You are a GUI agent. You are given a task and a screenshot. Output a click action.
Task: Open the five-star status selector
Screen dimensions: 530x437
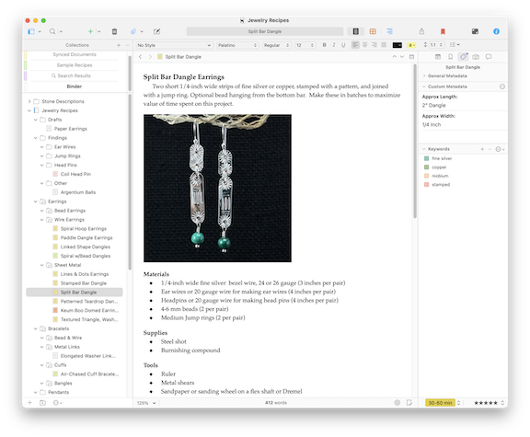coord(489,403)
